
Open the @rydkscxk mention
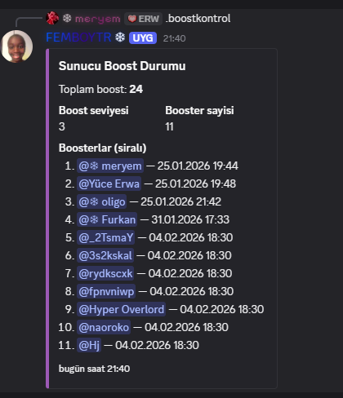105,273
